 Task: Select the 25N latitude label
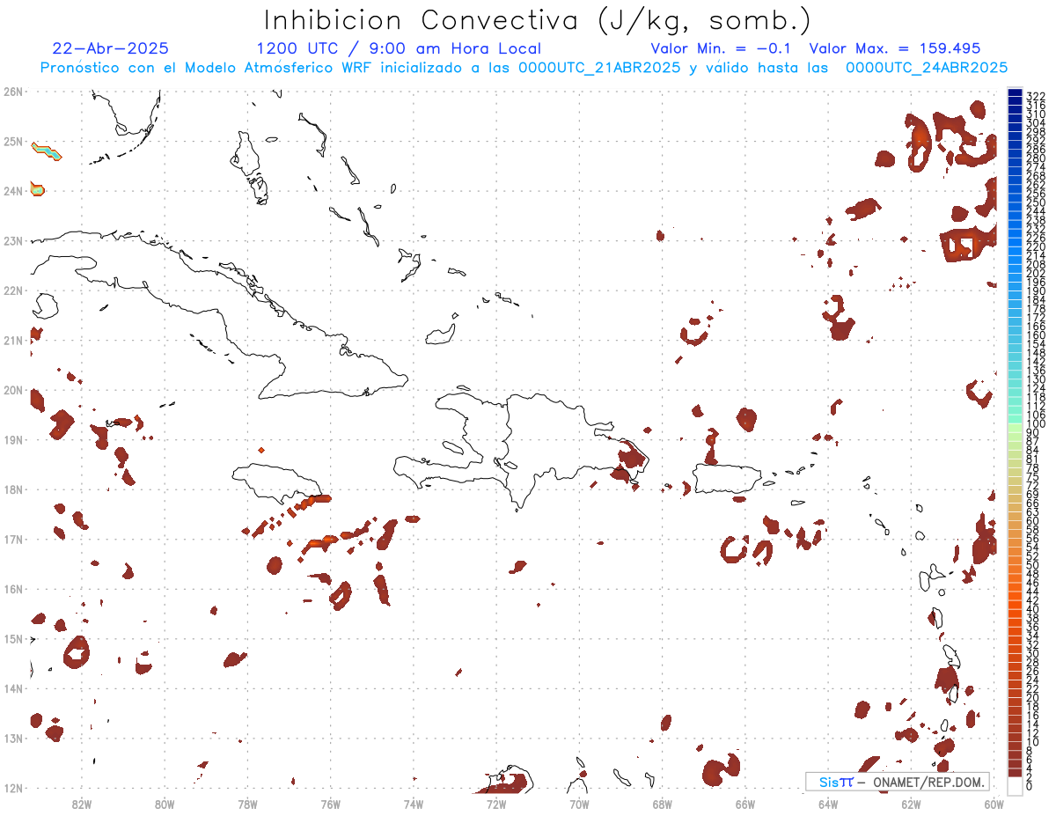pos(13,141)
